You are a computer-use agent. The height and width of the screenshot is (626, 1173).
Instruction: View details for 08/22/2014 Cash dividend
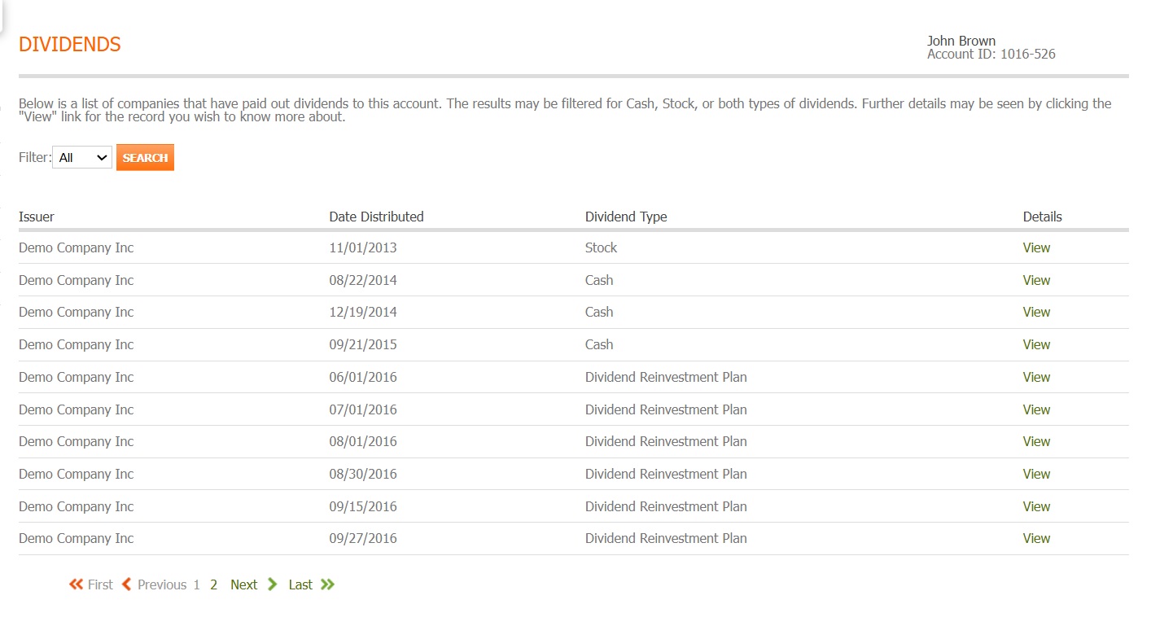click(1036, 280)
